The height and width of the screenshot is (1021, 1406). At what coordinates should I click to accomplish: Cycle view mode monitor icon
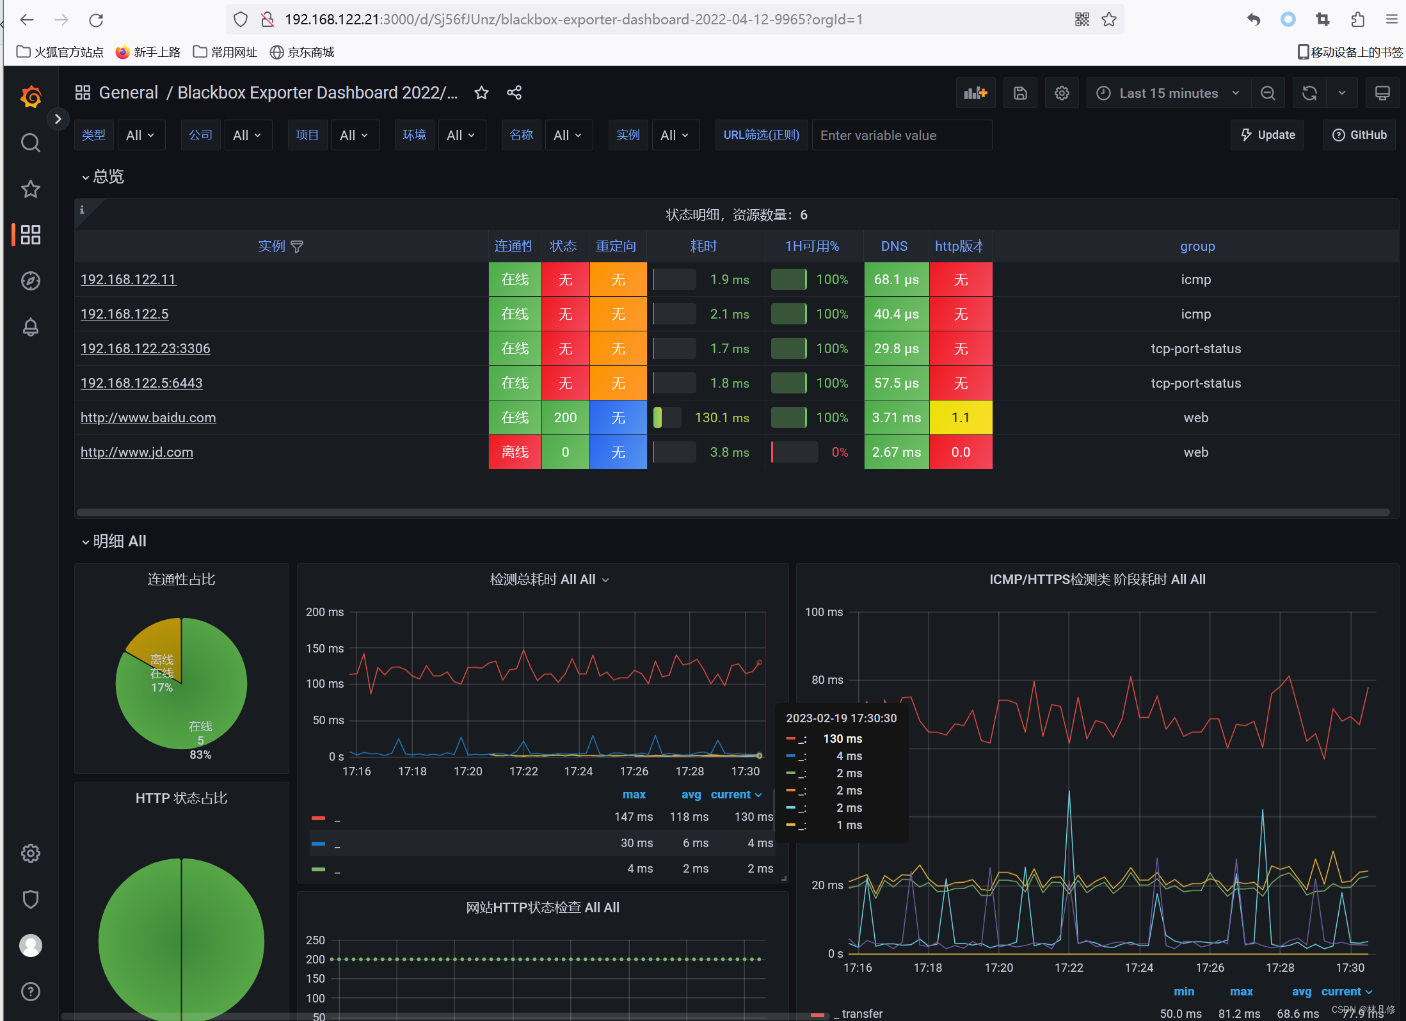(1382, 93)
